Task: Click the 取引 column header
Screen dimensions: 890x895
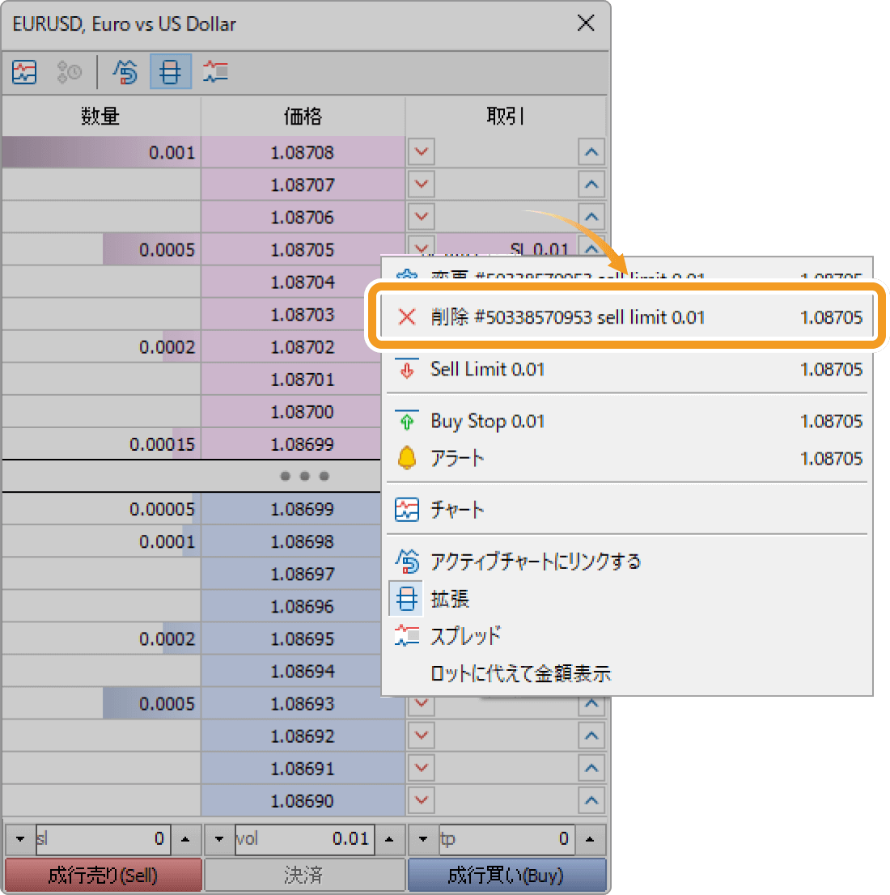Action: 506,116
